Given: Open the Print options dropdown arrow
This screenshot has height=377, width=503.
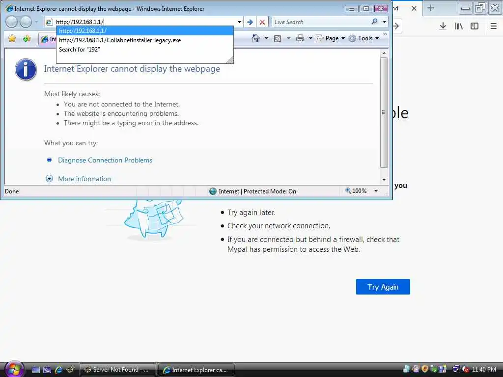Looking at the screenshot, I should (x=310, y=38).
